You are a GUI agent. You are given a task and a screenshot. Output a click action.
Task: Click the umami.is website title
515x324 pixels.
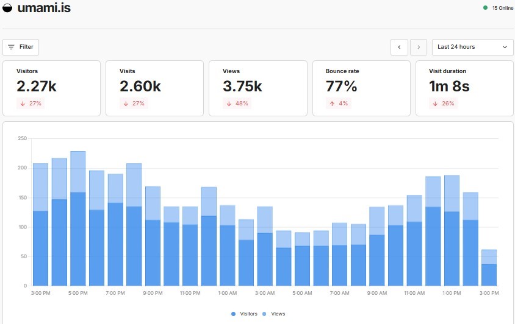(x=44, y=9)
